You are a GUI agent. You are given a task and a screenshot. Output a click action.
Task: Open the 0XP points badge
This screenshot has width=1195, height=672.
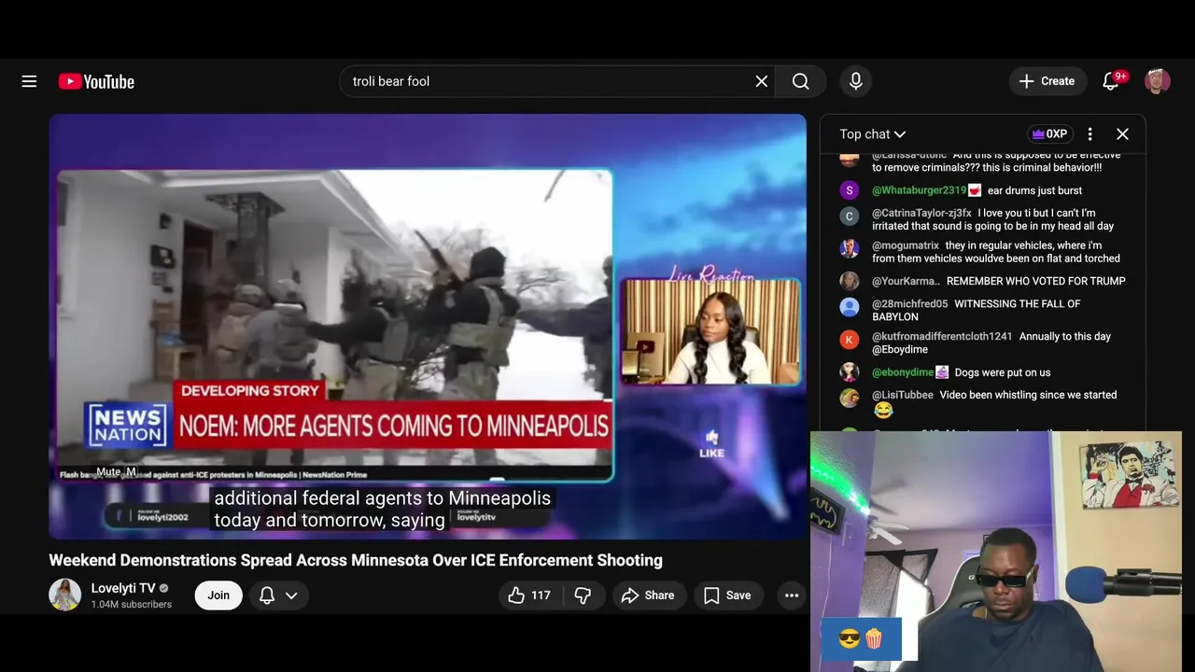pos(1049,134)
